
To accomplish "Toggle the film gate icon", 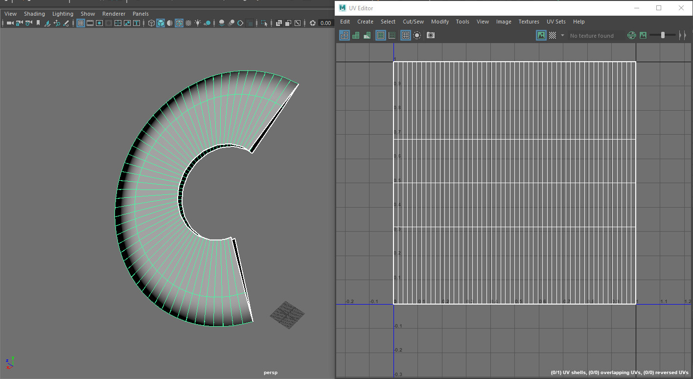I will [x=90, y=23].
